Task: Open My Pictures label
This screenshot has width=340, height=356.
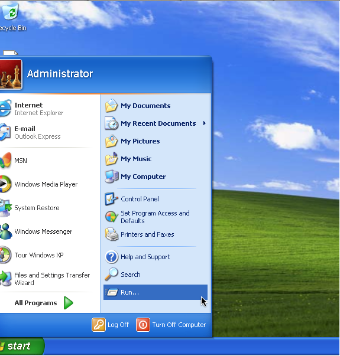Action: click(x=140, y=141)
